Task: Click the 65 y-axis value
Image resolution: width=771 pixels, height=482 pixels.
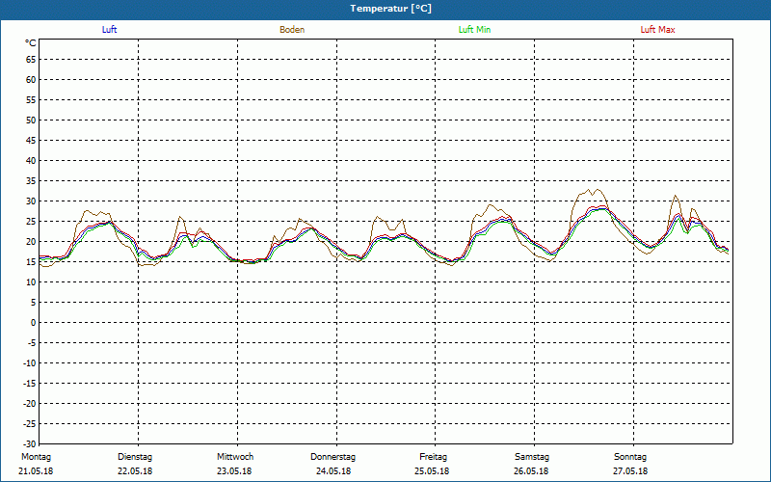Action: coord(31,60)
